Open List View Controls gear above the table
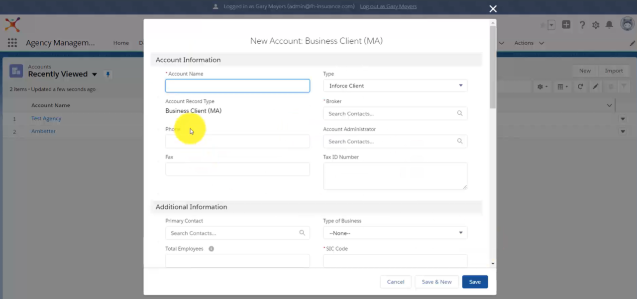Viewport: 637px width, 299px height. pyautogui.click(x=540, y=86)
